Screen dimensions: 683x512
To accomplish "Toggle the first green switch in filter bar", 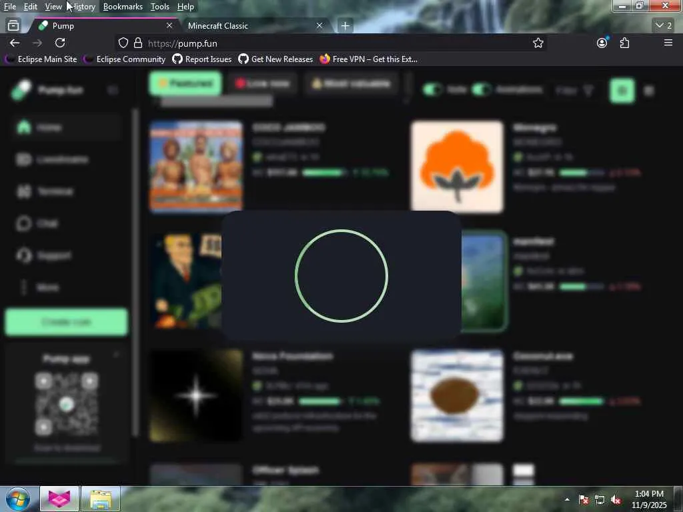I will point(432,90).
